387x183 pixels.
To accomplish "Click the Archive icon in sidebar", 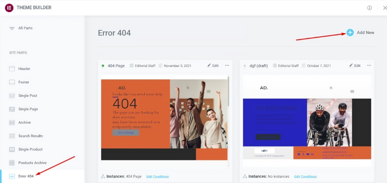I will tap(12, 122).
